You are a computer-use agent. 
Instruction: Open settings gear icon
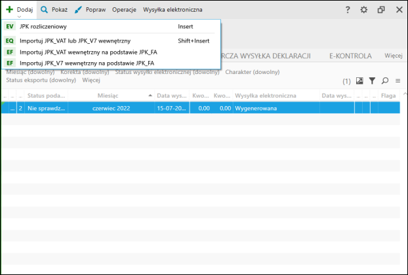coord(364,10)
